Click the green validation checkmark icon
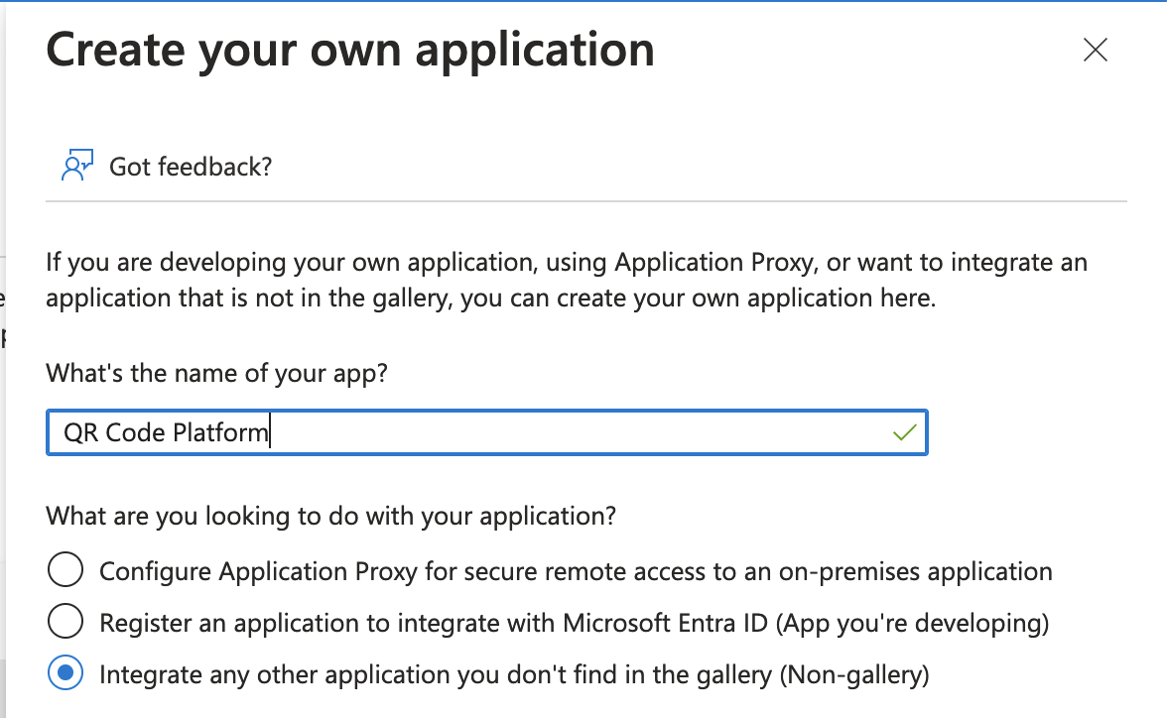 904,432
